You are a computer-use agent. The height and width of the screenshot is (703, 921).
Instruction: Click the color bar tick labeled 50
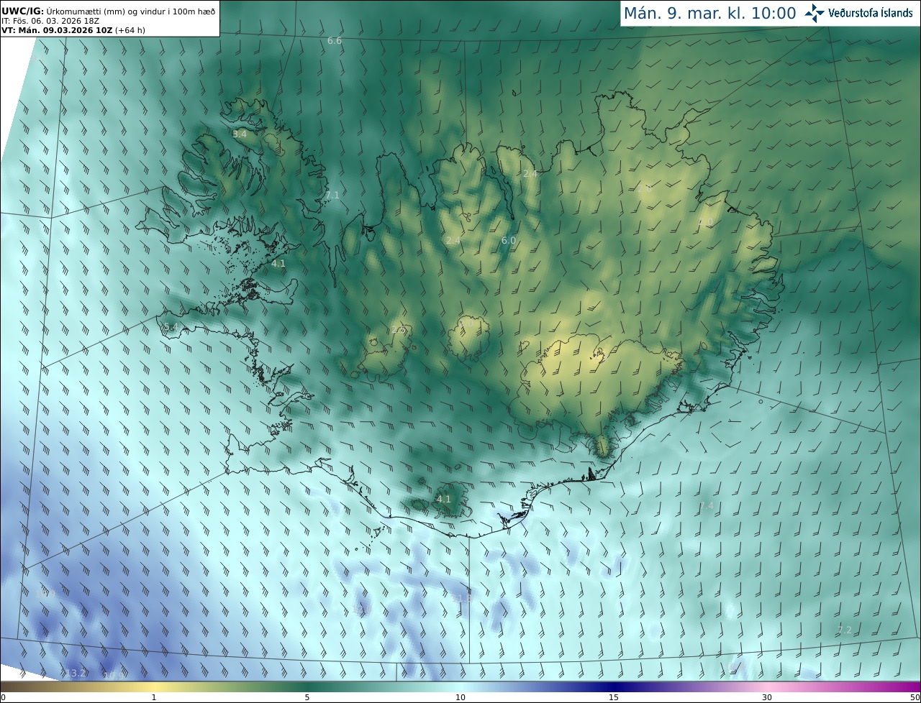pyautogui.click(x=915, y=697)
